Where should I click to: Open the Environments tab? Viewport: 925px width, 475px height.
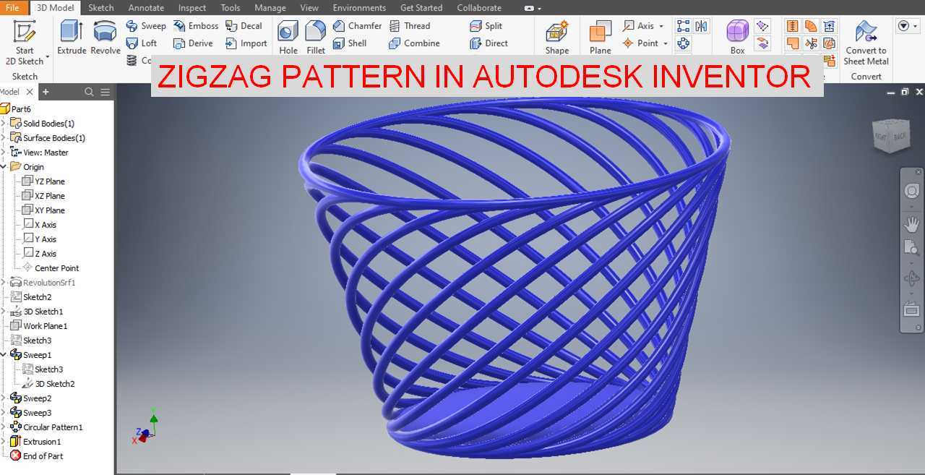[359, 8]
